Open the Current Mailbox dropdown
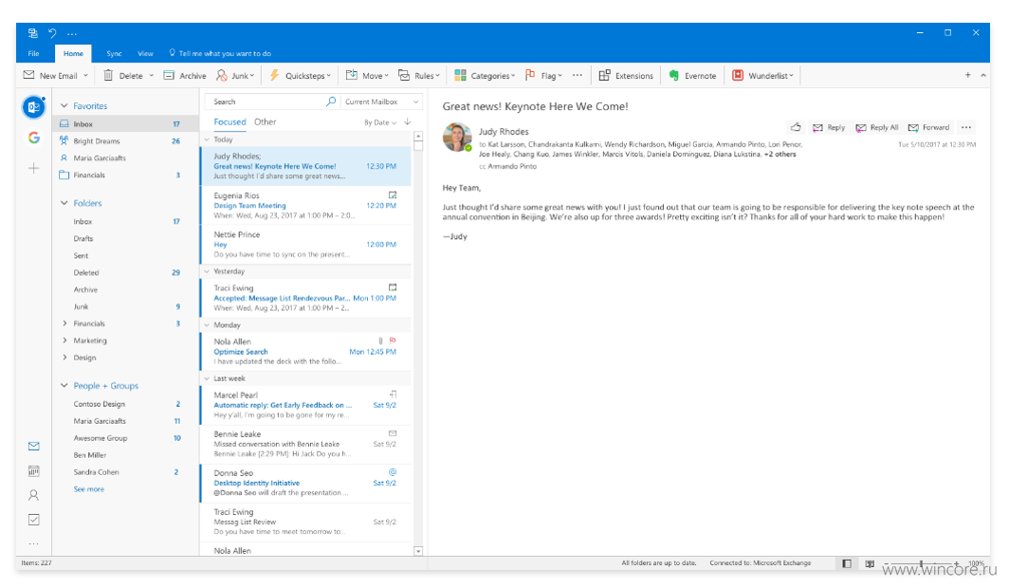 point(381,101)
